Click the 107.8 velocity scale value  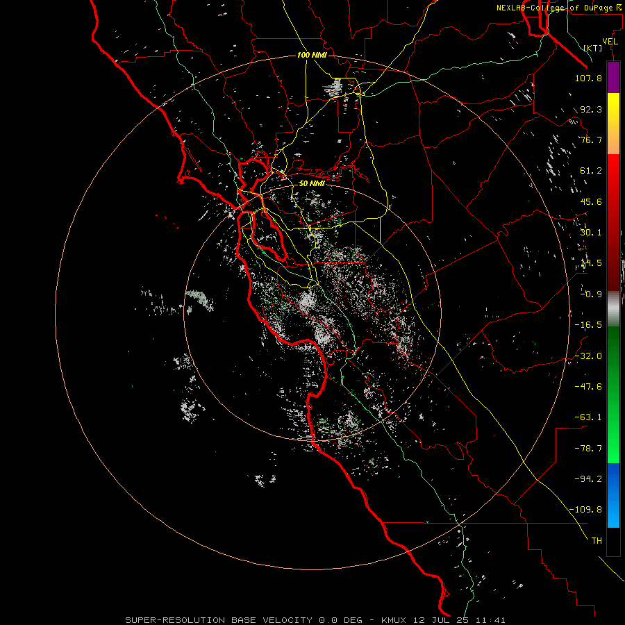pyautogui.click(x=588, y=78)
